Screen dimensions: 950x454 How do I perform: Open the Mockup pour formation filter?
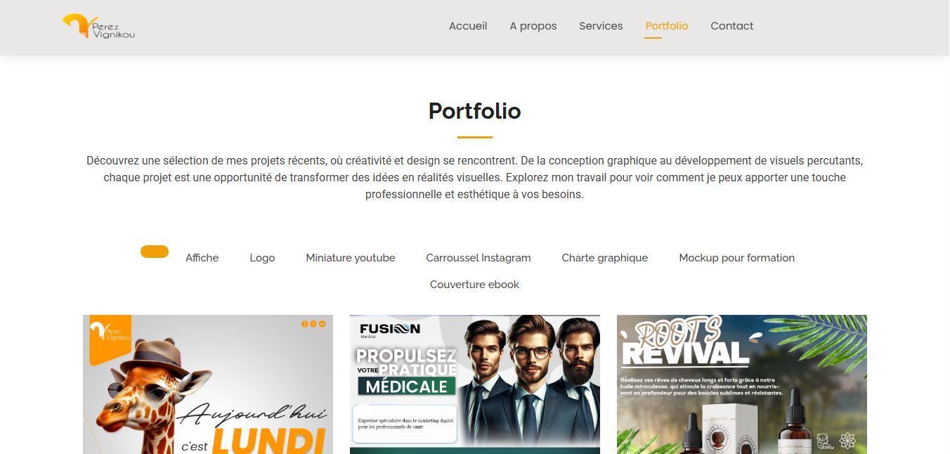click(737, 258)
